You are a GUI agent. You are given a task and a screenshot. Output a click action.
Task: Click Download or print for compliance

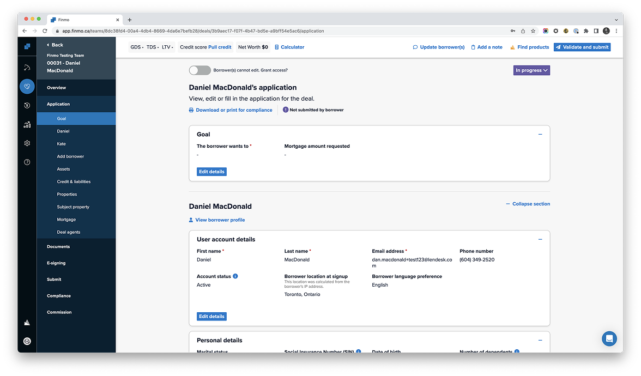tap(231, 110)
